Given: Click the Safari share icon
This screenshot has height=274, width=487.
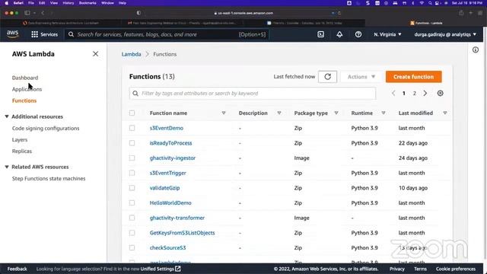Looking at the screenshot, I should [x=461, y=13].
